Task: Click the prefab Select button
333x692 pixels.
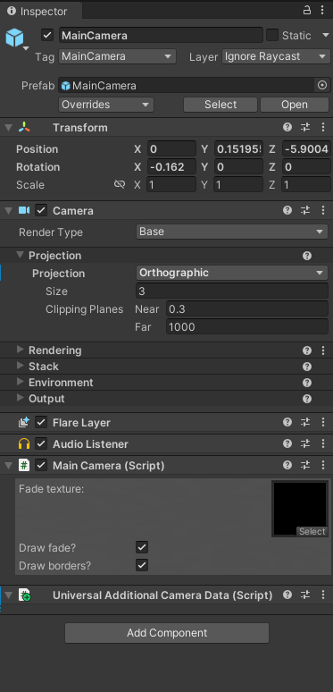Action: [221, 105]
